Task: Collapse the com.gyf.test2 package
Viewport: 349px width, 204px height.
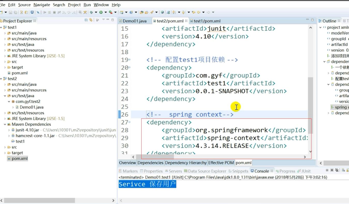Action: [9, 102]
